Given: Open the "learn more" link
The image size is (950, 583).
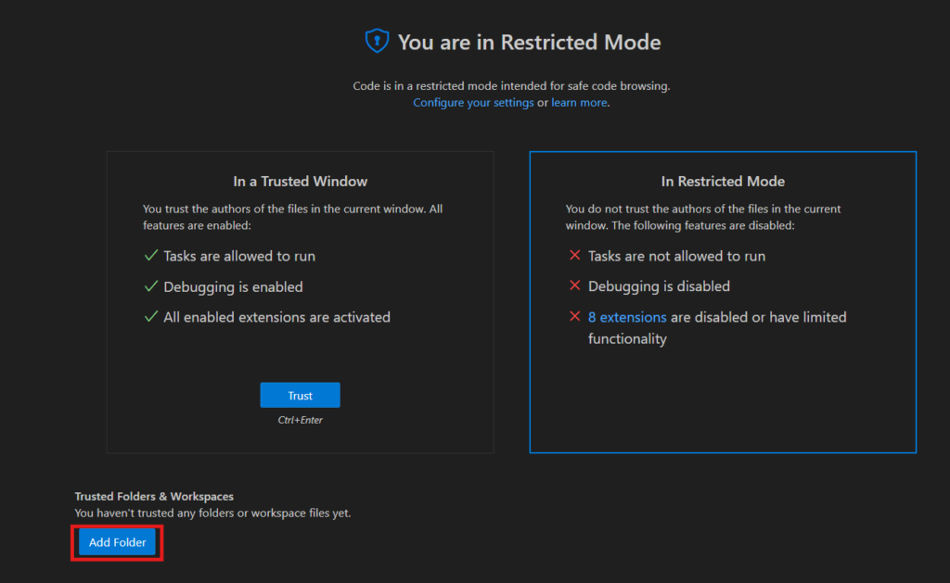Looking at the screenshot, I should click(x=579, y=102).
